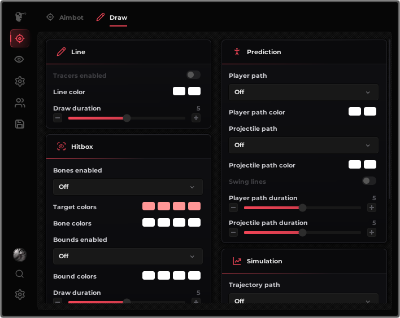This screenshot has width=400, height=318.
Task: Toggle Tracers enabled switch
Action: [x=193, y=75]
